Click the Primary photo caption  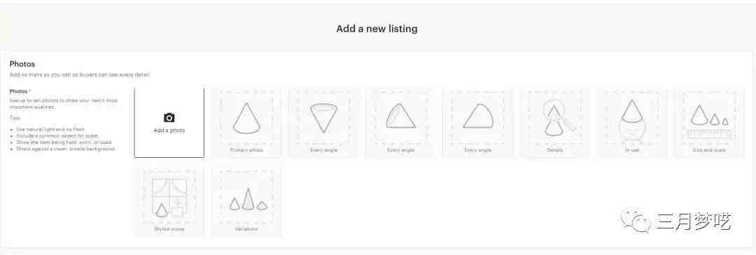click(x=246, y=150)
